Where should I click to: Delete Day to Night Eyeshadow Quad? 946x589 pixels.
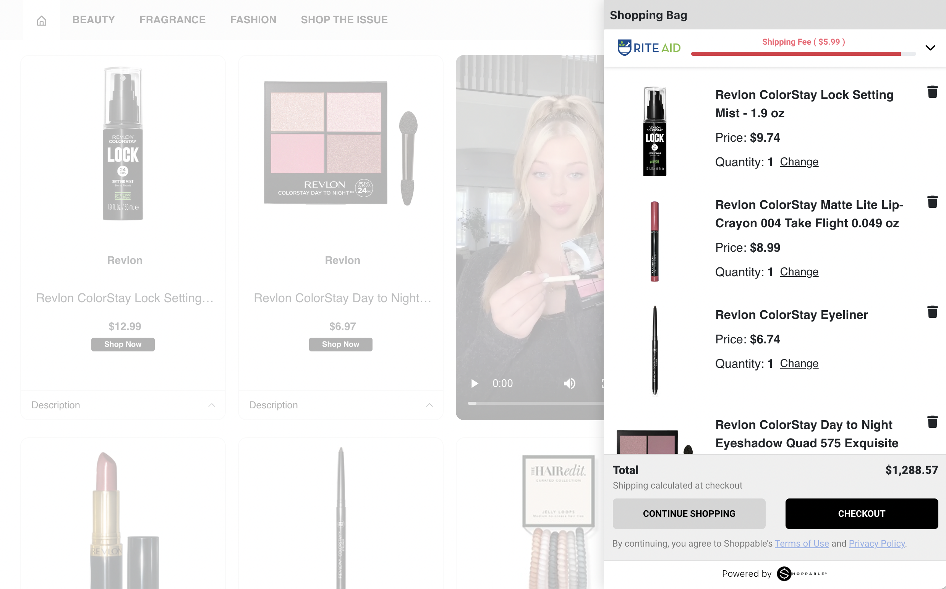click(932, 421)
